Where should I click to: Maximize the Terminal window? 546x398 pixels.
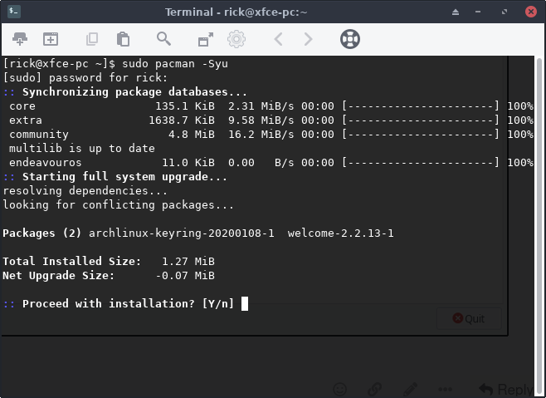[505, 12]
